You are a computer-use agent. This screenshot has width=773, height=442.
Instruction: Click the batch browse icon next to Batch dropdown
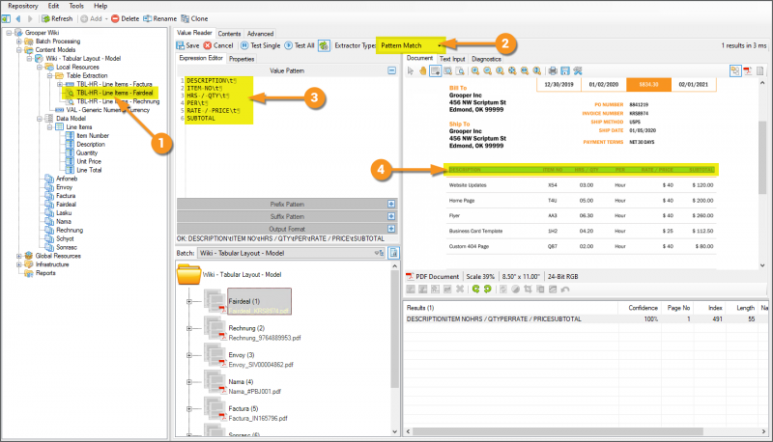click(394, 253)
